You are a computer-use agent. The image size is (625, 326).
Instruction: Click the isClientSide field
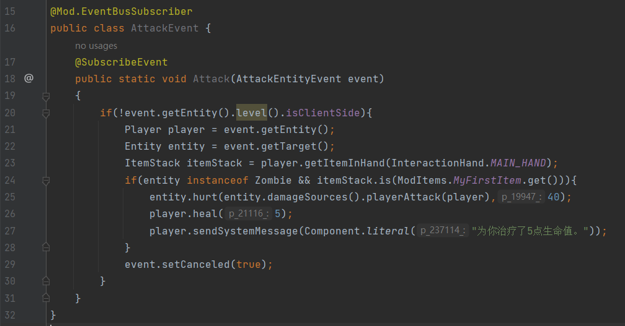[323, 113]
